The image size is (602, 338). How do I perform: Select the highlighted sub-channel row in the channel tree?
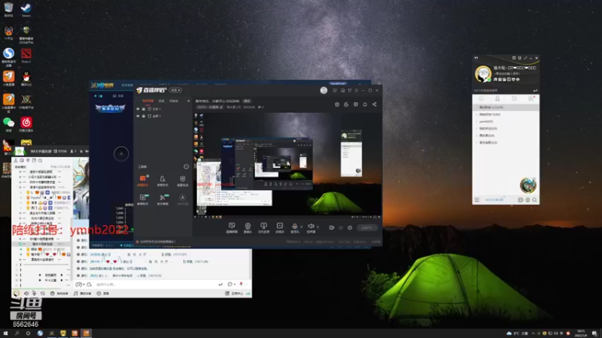[42, 243]
